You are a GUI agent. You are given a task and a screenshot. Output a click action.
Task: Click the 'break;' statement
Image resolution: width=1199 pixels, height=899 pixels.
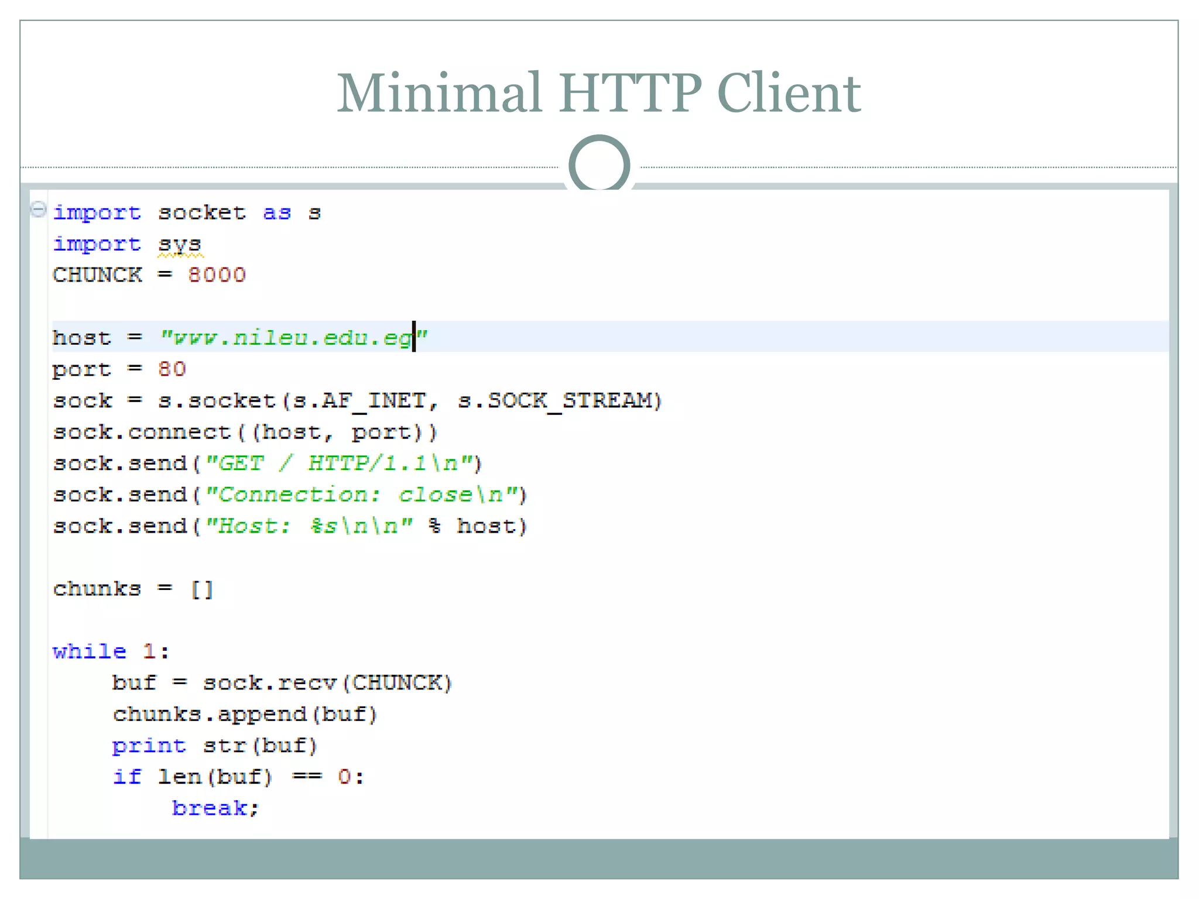[x=215, y=808]
